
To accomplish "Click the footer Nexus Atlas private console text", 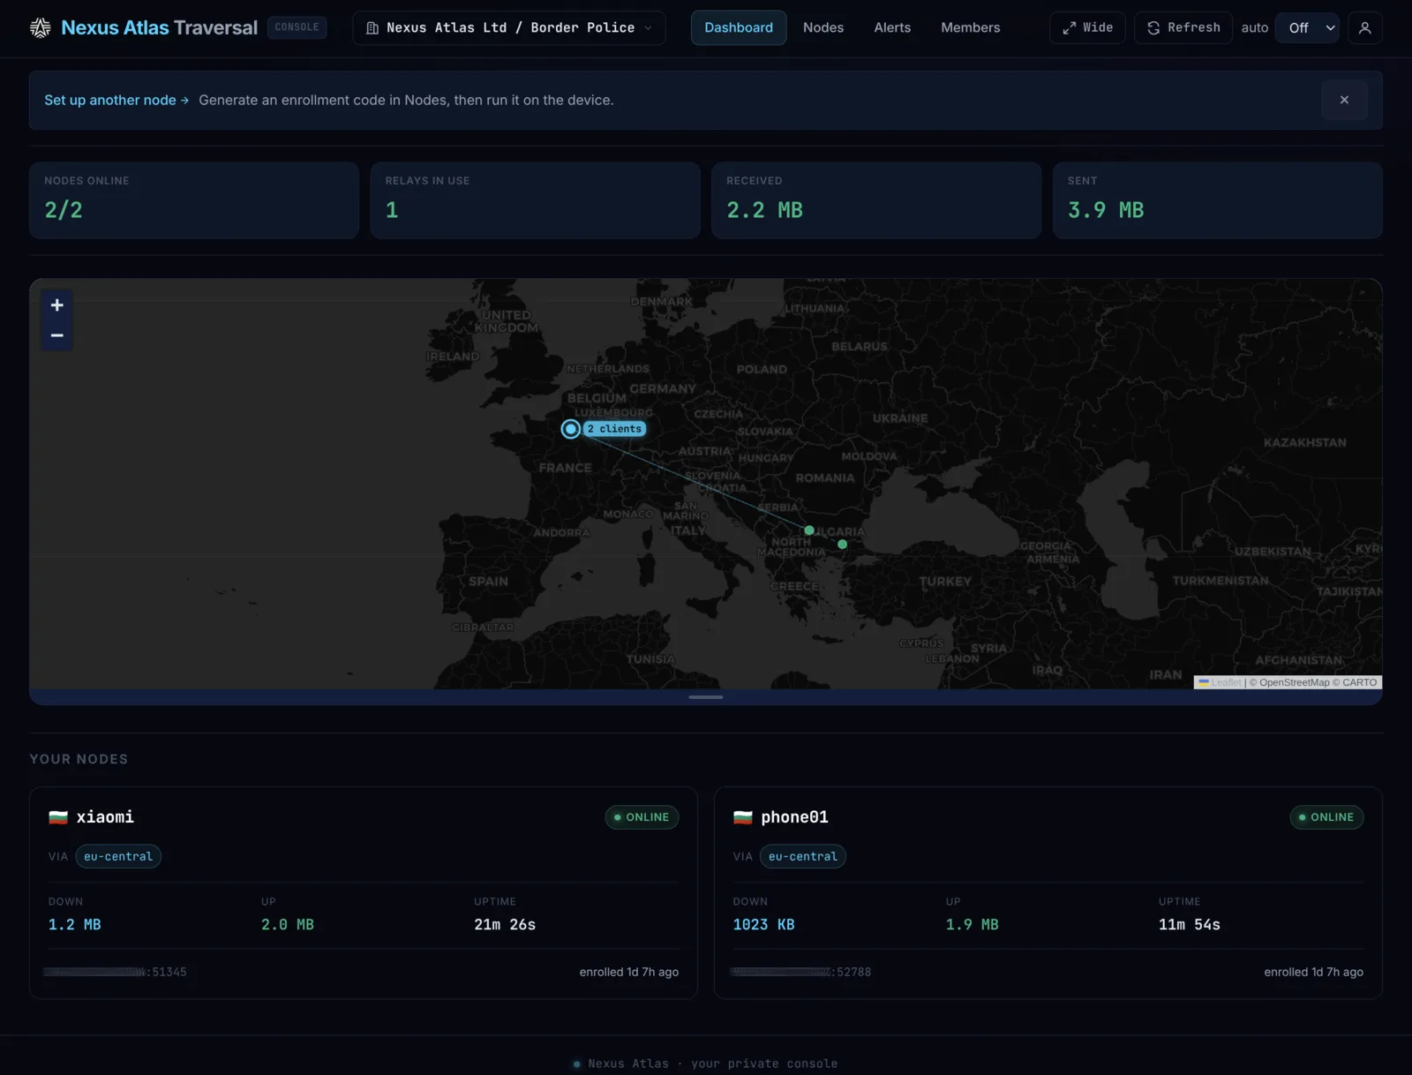I will [x=713, y=1064].
